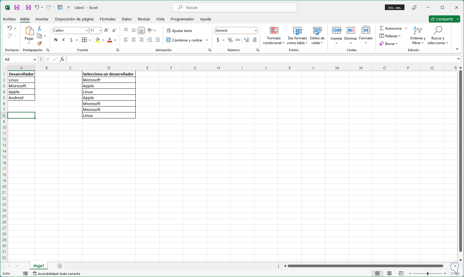This screenshot has width=464, height=277.
Task: Toggle underline with the S button
Action: tap(71, 40)
